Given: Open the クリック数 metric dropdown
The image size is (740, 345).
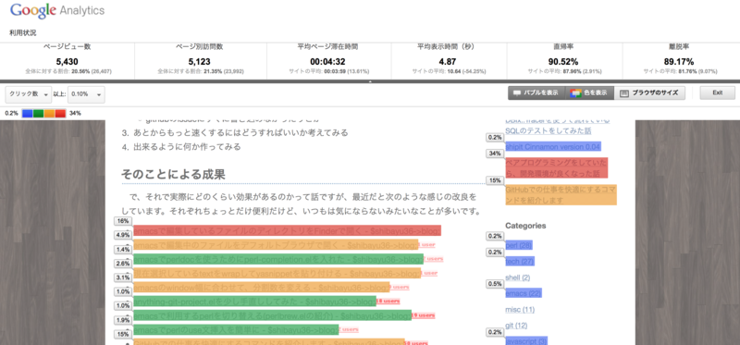Looking at the screenshot, I should tap(29, 94).
